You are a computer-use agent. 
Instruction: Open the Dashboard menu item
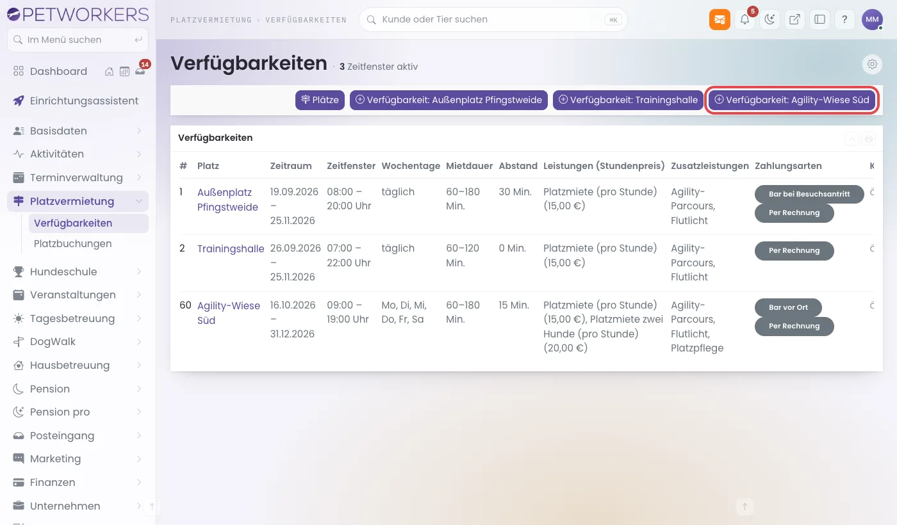pos(58,71)
